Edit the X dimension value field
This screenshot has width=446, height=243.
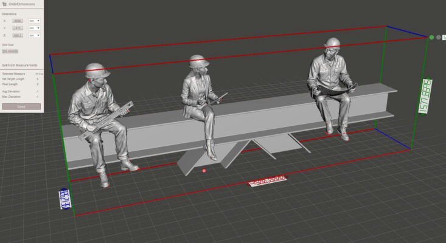click(18, 21)
